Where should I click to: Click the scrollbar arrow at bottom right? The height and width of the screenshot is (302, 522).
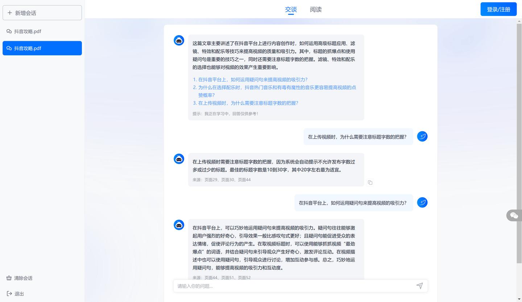(x=520, y=299)
